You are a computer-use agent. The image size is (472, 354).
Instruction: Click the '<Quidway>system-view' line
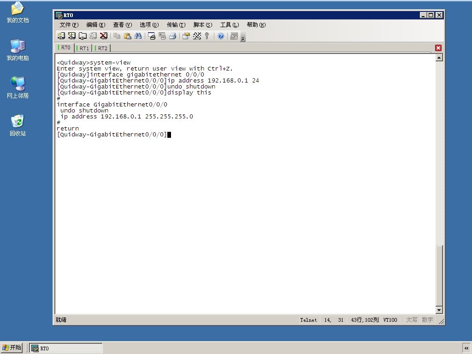94,63
